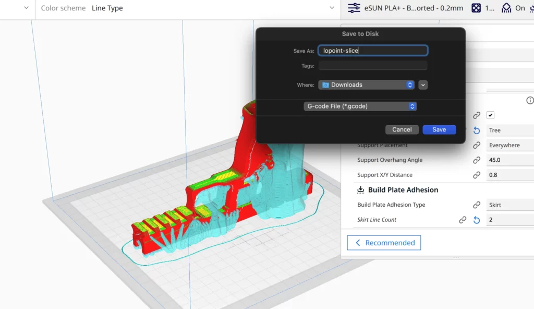Click the link icon beside Support Placement
The height and width of the screenshot is (309, 534).
tap(477, 145)
